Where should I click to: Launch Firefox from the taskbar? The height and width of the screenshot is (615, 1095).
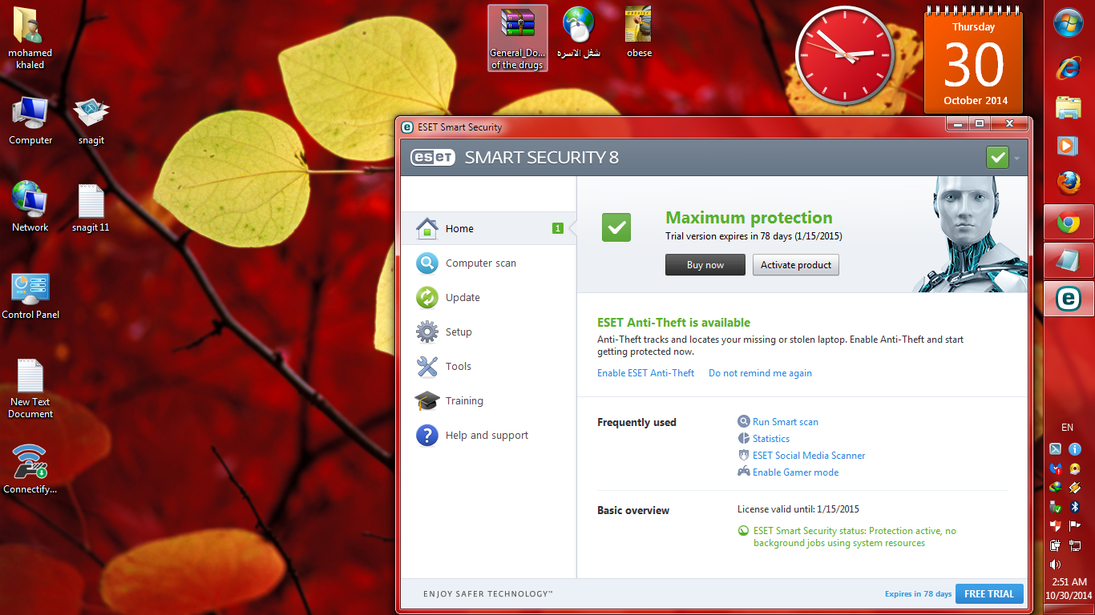tap(1069, 184)
